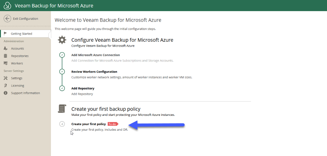This screenshot has height=156, width=327.
Task: Click the Getting Started flag icon
Action: pyautogui.click(x=6, y=34)
